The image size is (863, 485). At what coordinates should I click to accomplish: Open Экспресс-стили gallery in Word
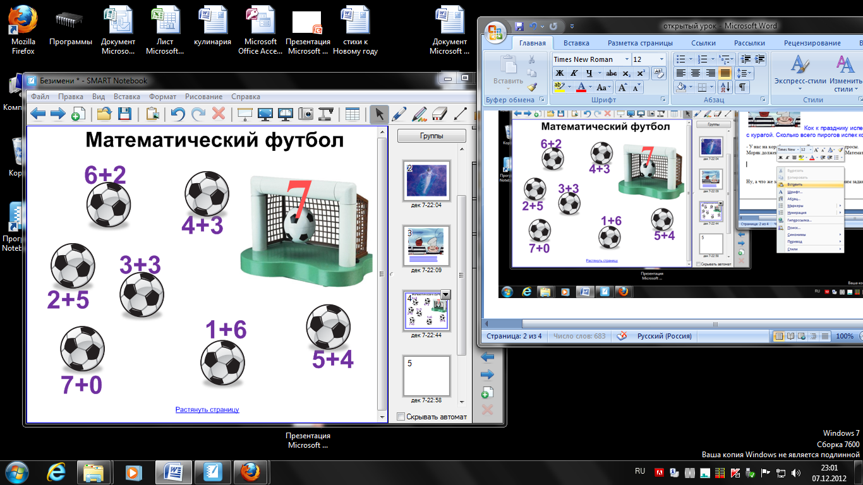tap(800, 75)
